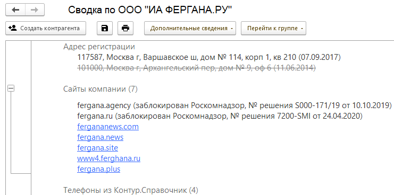
Task: Select the Сайты компании (7) heading
Action: pyautogui.click(x=100, y=89)
